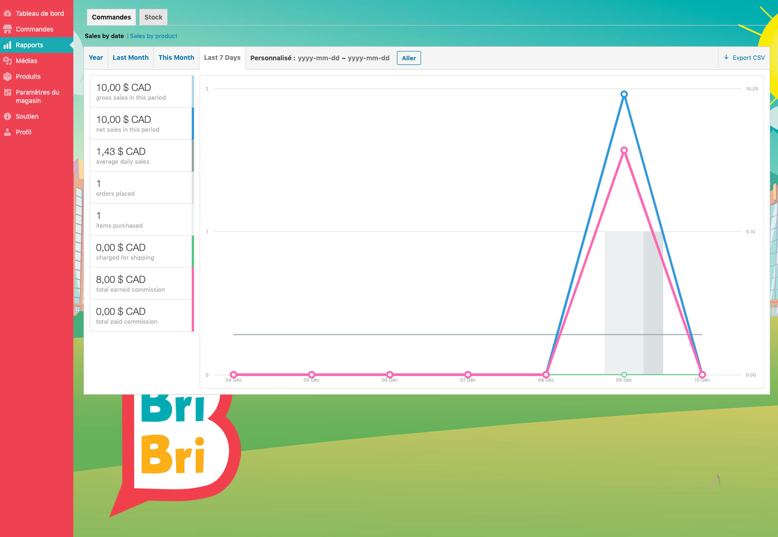Click the data point at 07 Déc
This screenshot has width=778, height=537.
tap(468, 375)
